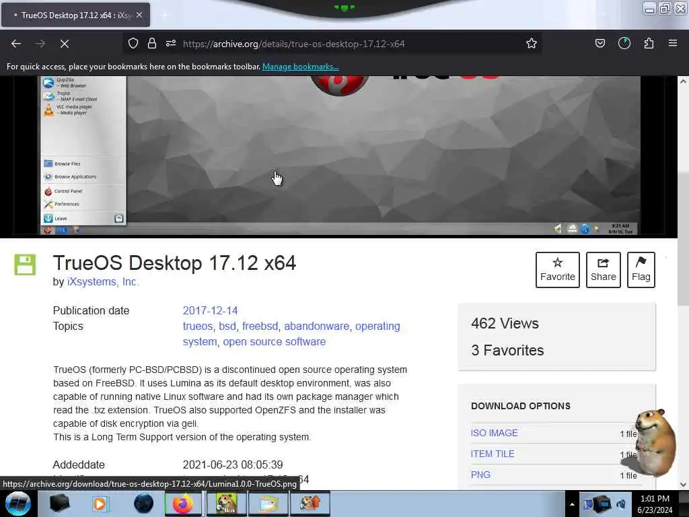The height and width of the screenshot is (517, 689).
Task: Open the Windows Start orb
Action: [x=18, y=504]
